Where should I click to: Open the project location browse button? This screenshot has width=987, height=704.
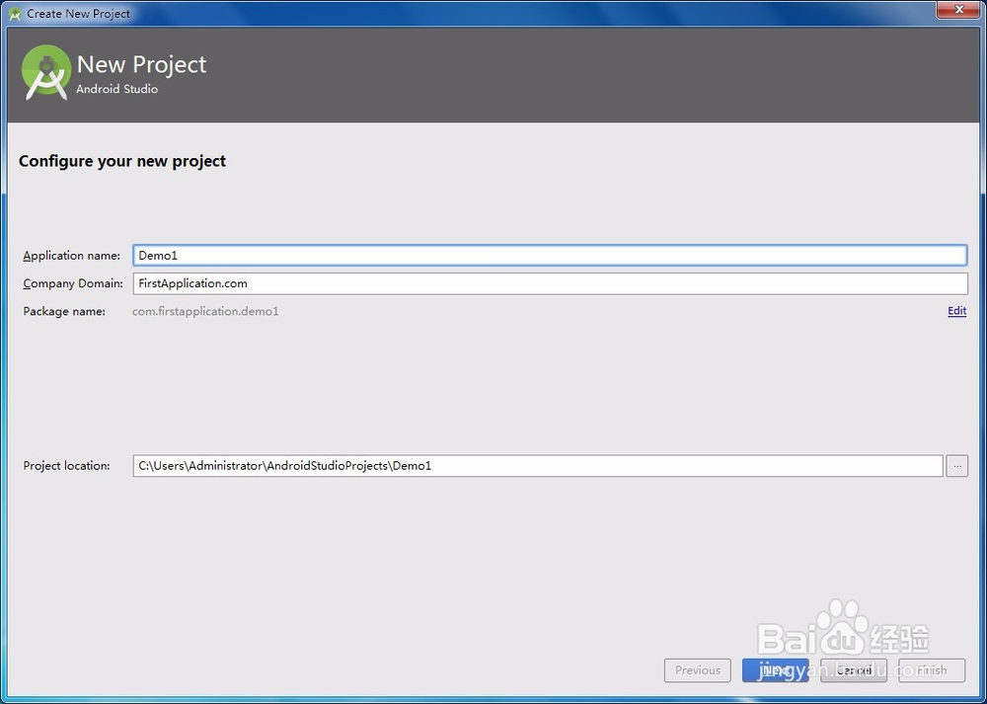point(956,466)
